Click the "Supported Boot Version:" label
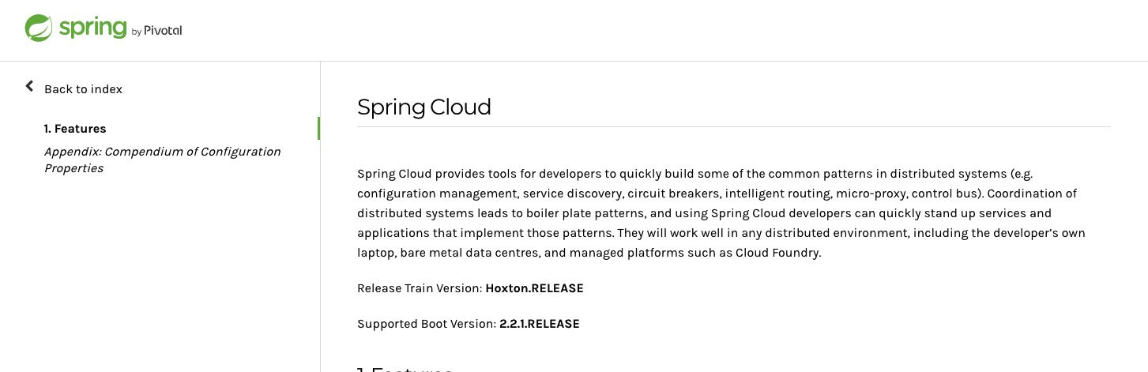This screenshot has width=1148, height=372. tap(427, 324)
